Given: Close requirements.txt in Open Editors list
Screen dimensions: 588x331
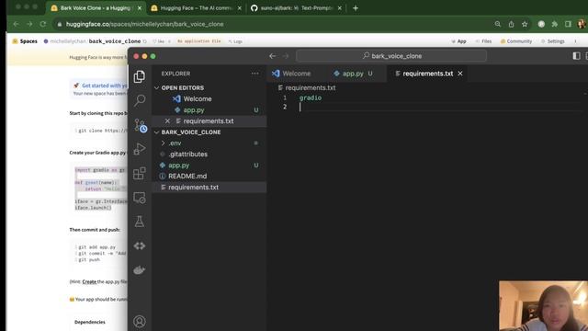Looking at the screenshot, I should [167, 120].
